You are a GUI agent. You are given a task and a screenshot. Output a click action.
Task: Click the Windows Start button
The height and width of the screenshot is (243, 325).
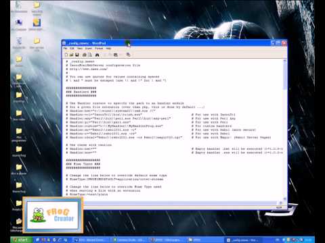click(x=21, y=240)
